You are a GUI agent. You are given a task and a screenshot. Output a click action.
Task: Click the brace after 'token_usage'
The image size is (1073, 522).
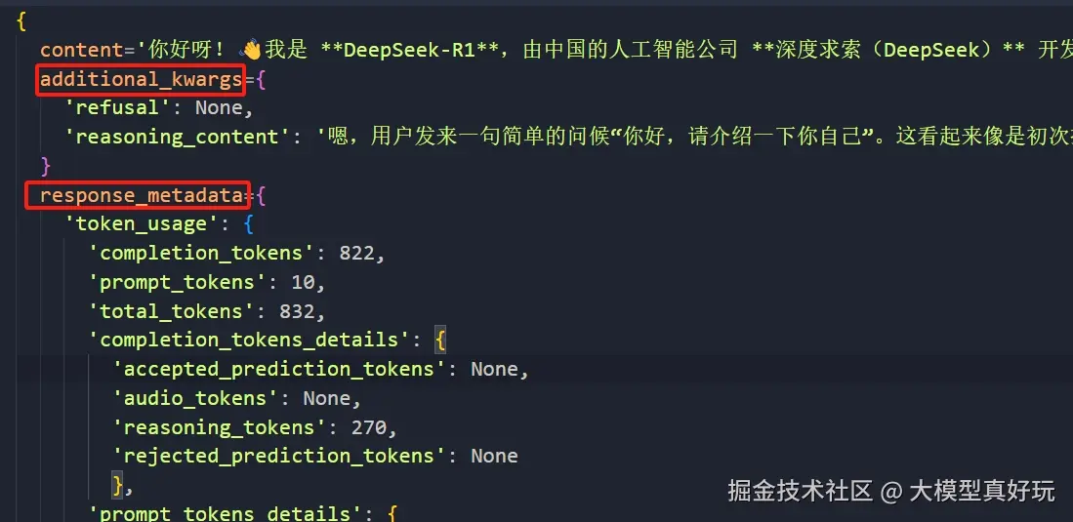tap(249, 225)
